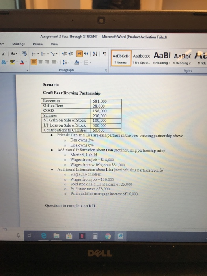This screenshot has height=276, width=207.
Task: Open the bullet library dropdown arrow
Action: click(38, 54)
